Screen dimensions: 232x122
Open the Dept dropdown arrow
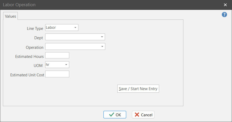102,37
